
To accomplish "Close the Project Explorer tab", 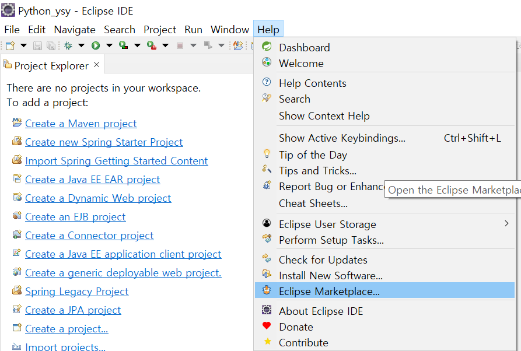I will click(x=97, y=64).
